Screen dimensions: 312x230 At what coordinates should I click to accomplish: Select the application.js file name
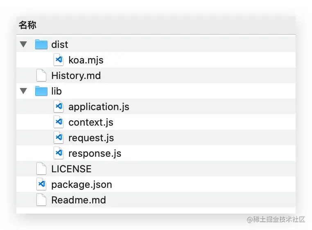tap(99, 107)
